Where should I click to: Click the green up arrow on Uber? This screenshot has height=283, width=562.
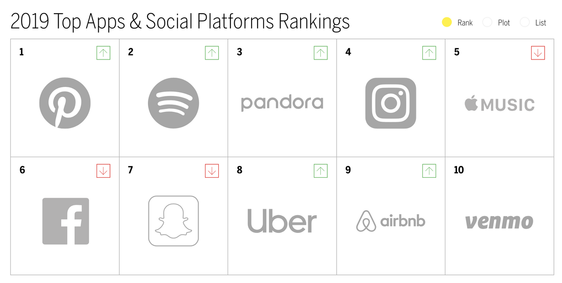point(320,171)
